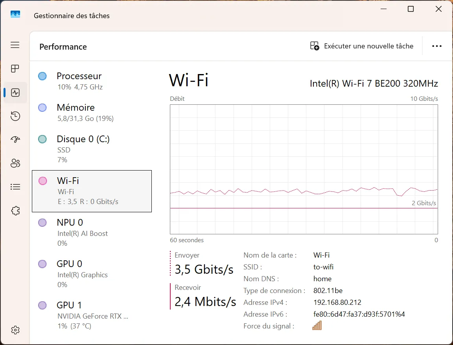Open the Services page icon
Image resolution: width=453 pixels, height=345 pixels.
click(x=15, y=211)
